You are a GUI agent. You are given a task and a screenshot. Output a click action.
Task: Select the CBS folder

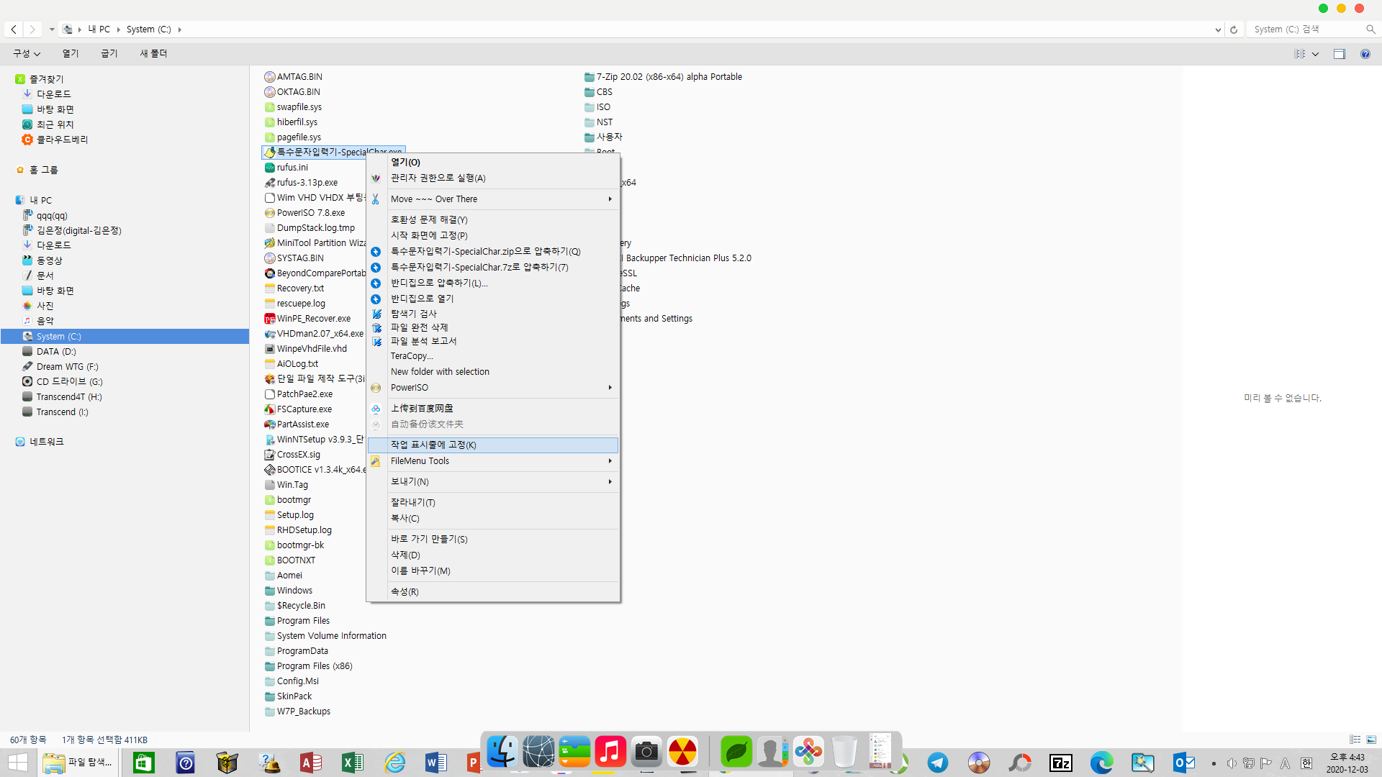[x=599, y=92]
